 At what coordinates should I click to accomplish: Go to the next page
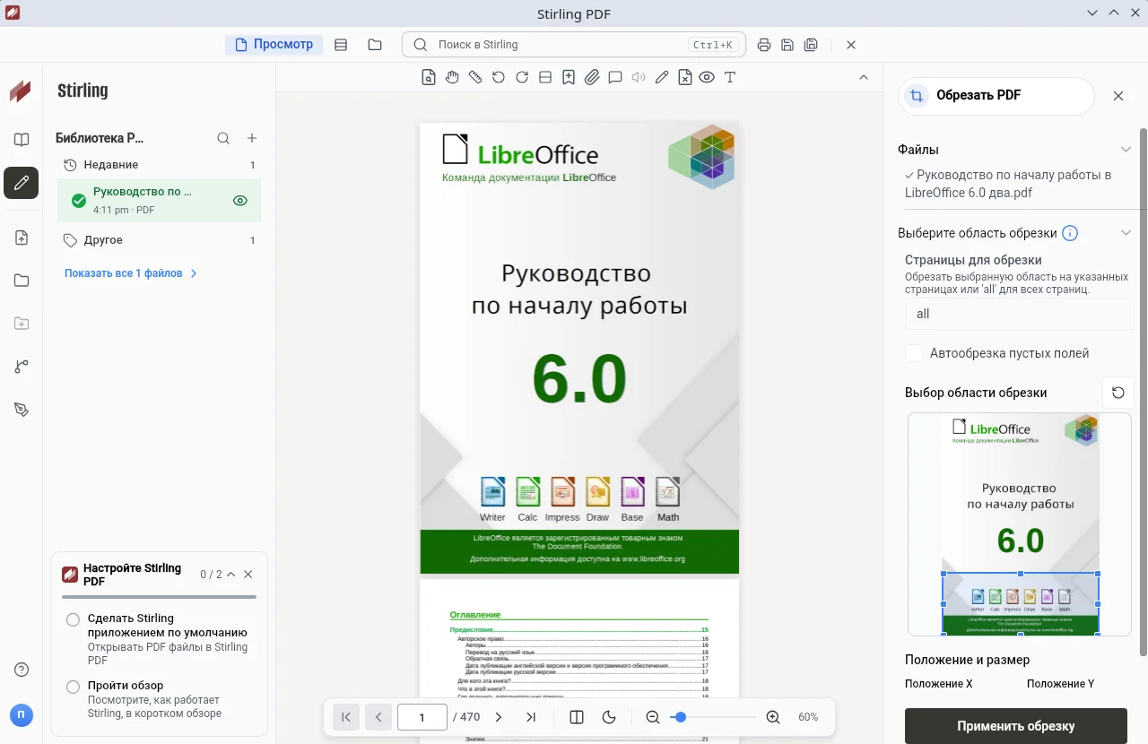499,717
